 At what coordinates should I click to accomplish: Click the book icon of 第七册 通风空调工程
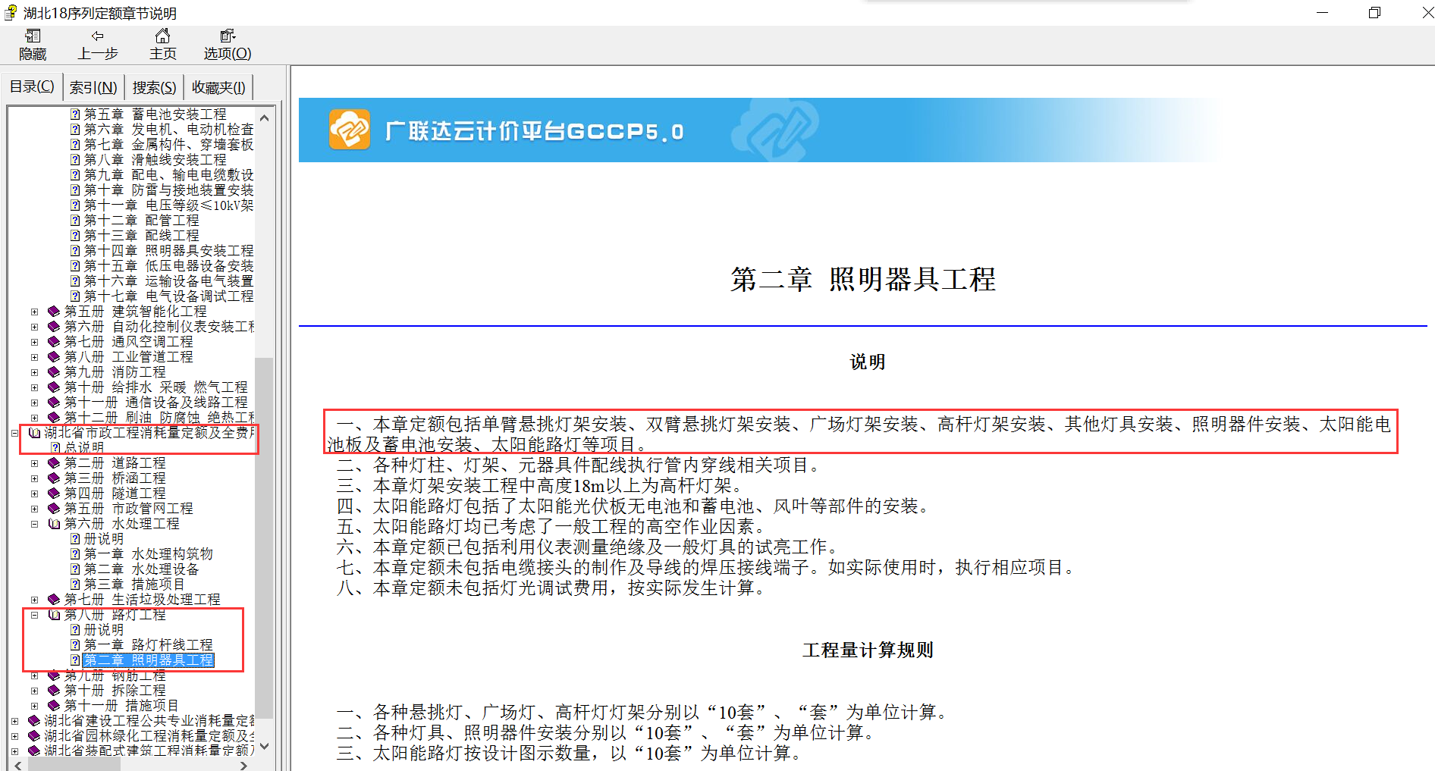pos(53,342)
